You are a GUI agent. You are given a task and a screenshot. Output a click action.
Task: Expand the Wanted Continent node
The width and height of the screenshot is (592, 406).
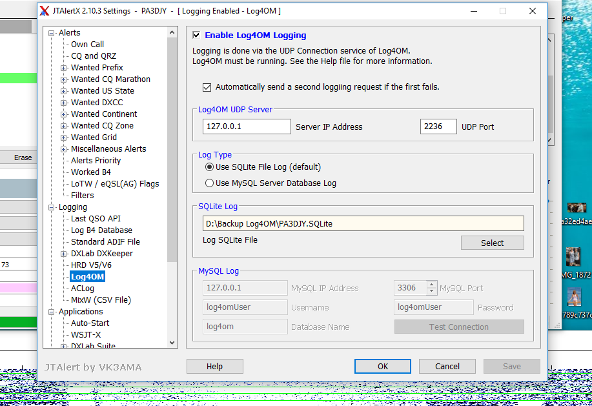[64, 114]
